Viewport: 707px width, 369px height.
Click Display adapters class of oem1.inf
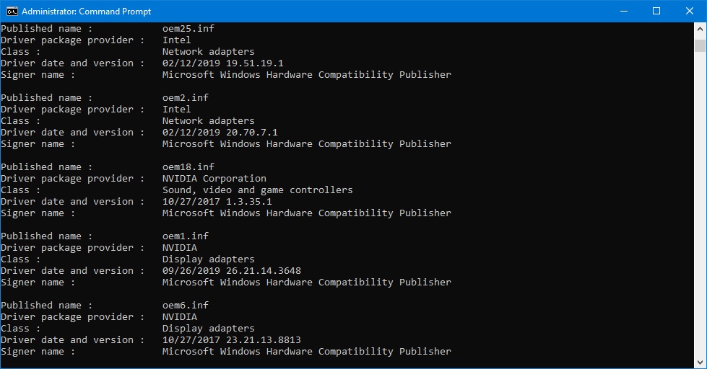208,259
